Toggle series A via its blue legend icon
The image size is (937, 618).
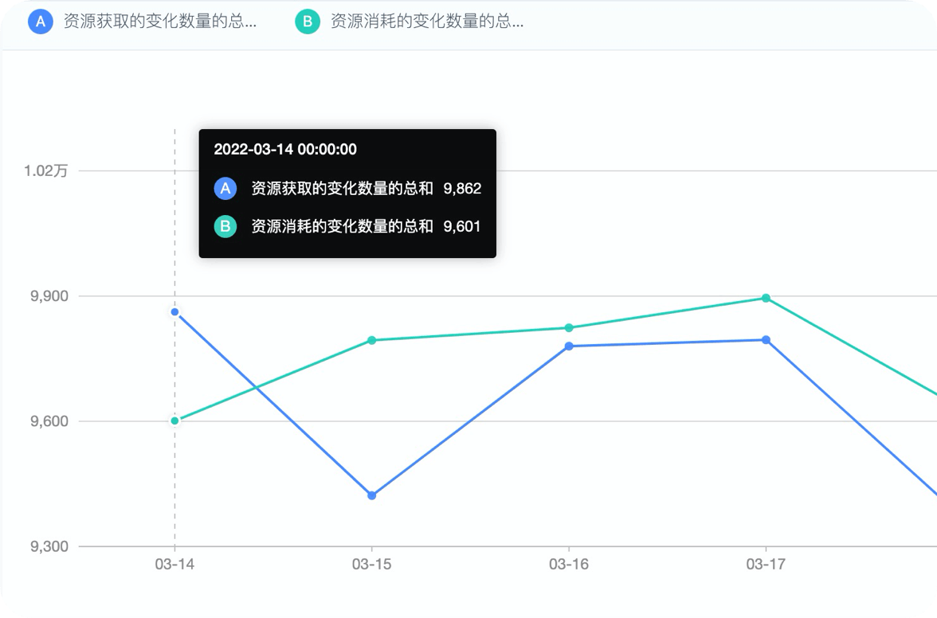(40, 22)
